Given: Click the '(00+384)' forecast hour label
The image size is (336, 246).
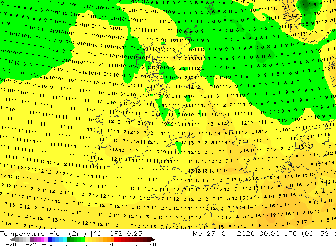Looking at the screenshot, I should coord(319,233).
